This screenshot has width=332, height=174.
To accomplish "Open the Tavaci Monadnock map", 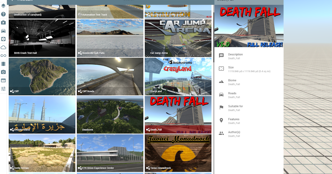I will 178,153.
